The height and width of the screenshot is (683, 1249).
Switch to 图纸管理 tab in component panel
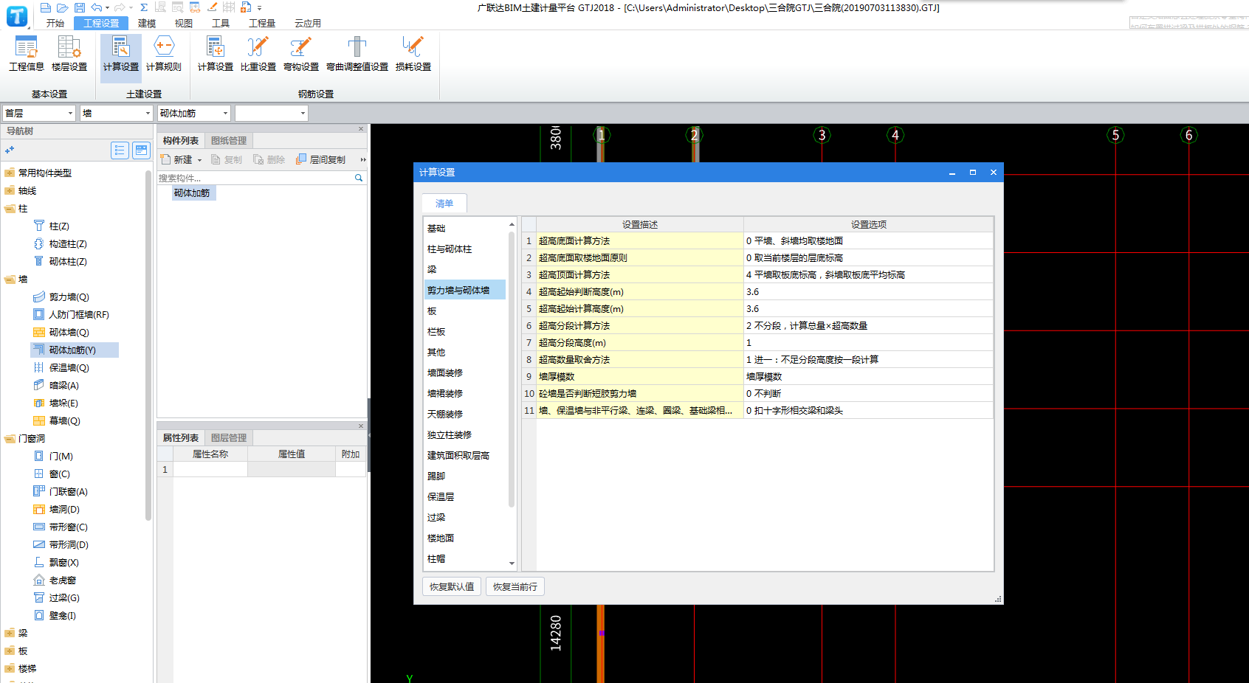coord(229,141)
